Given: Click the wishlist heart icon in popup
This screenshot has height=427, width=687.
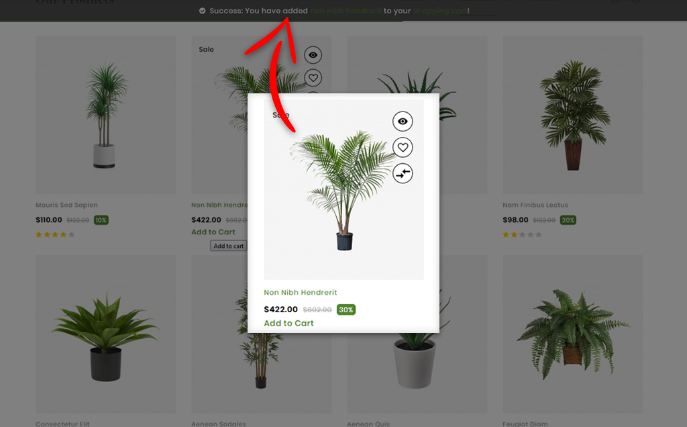Looking at the screenshot, I should click(403, 147).
